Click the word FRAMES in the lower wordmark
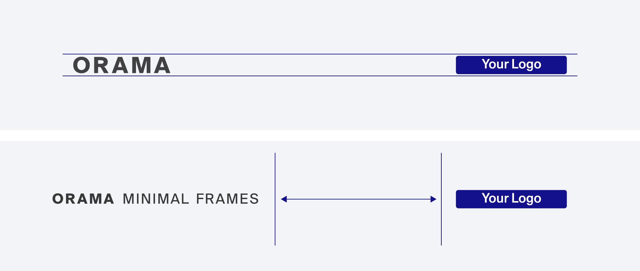 227,199
